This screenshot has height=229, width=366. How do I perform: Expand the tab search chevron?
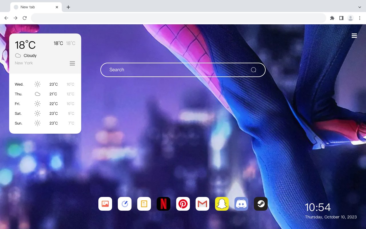click(360, 7)
